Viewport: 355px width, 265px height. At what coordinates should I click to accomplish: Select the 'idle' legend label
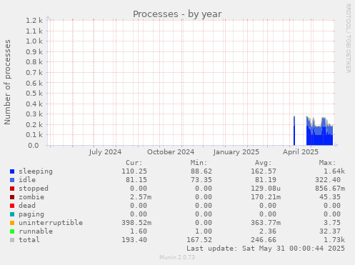click(x=27, y=180)
